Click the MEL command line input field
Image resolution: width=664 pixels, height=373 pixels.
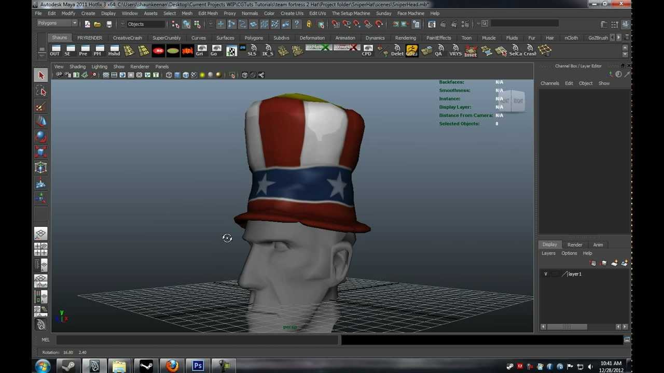(x=197, y=340)
